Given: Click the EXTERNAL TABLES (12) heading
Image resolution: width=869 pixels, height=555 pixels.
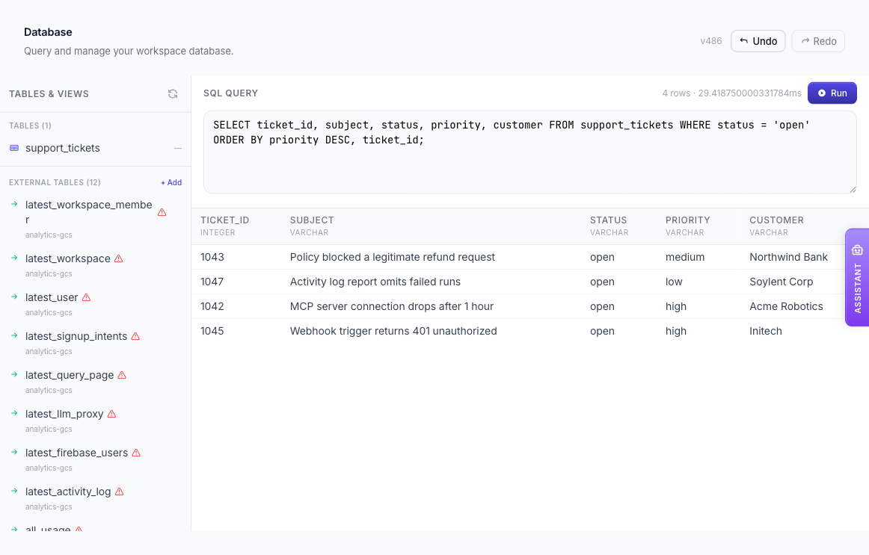Looking at the screenshot, I should [55, 182].
